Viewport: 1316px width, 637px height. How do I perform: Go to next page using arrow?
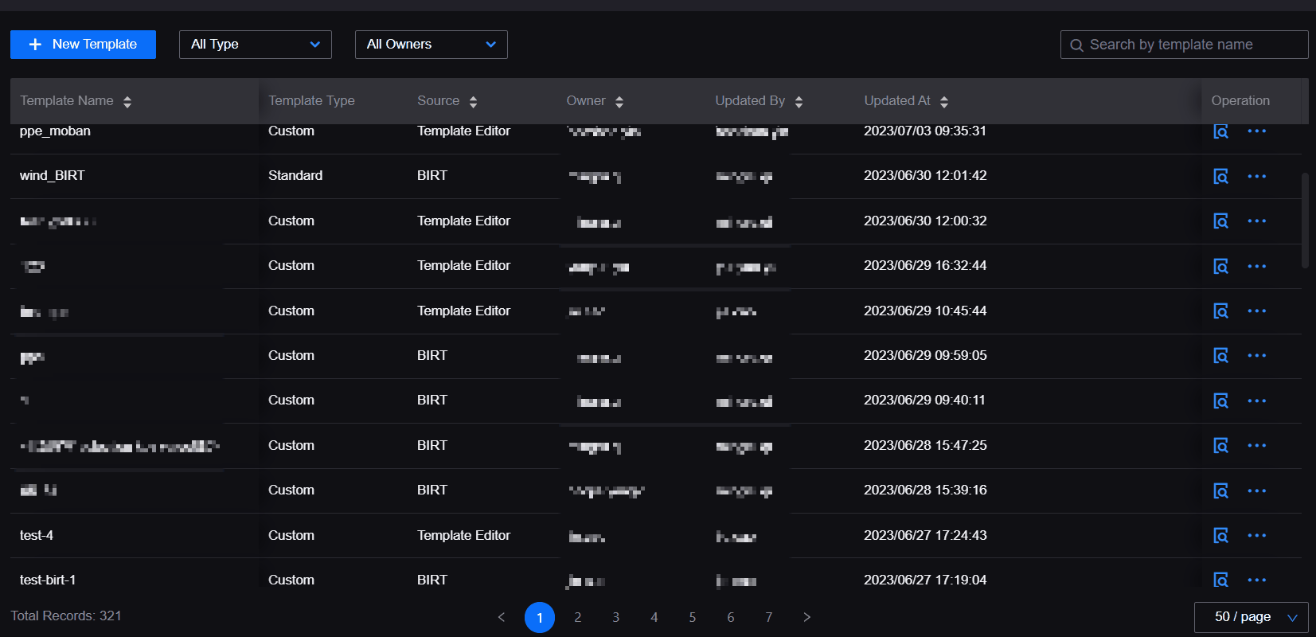(807, 617)
